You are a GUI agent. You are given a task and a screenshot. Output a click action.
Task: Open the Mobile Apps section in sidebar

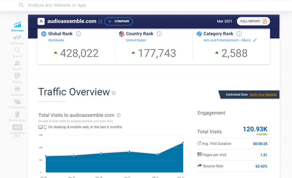17,117
